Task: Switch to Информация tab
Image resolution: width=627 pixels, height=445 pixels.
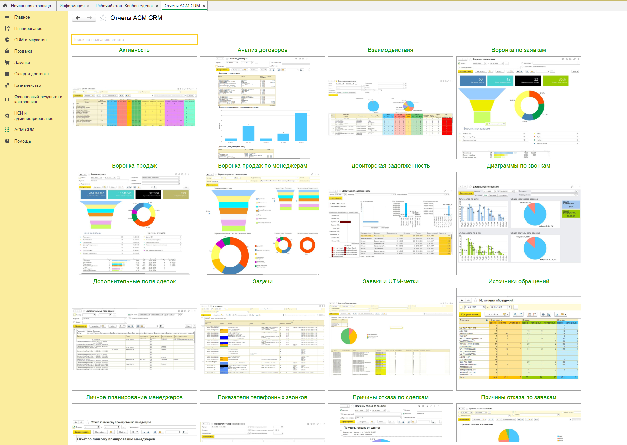Action: [x=72, y=6]
